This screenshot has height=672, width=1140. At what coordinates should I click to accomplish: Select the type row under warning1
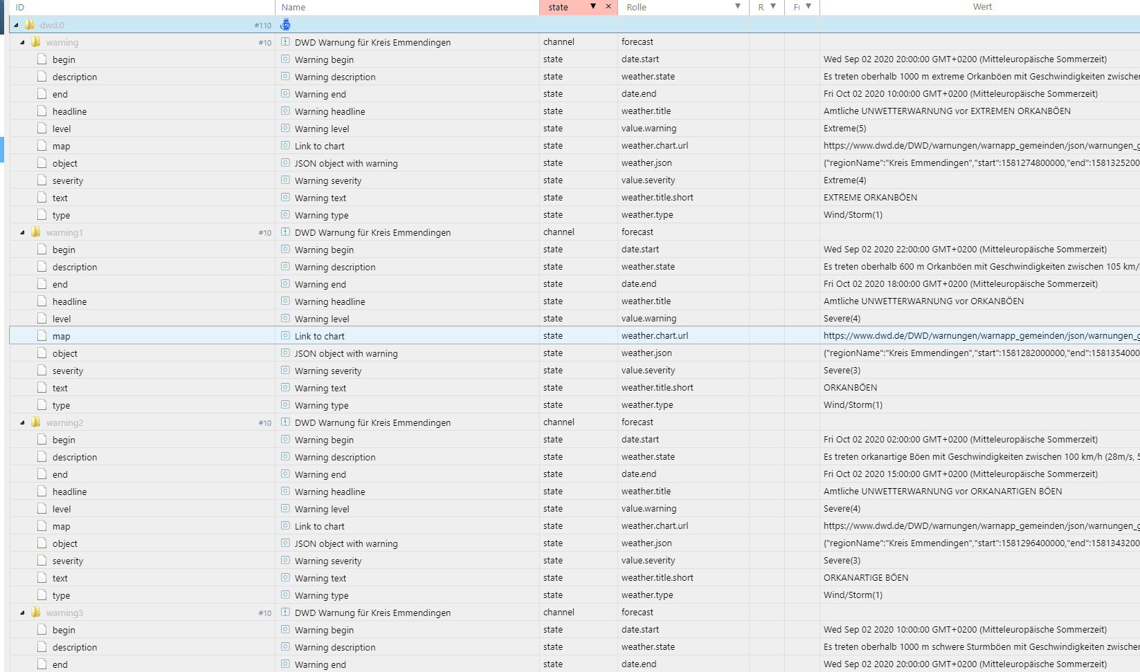(x=574, y=405)
